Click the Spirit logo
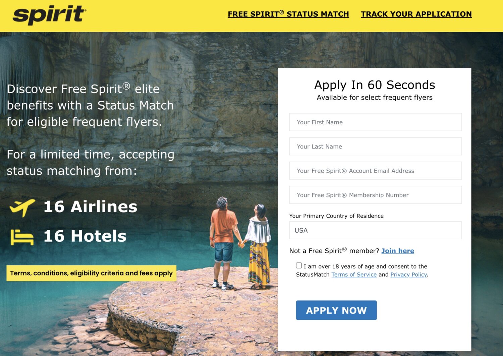The height and width of the screenshot is (356, 503). (x=49, y=15)
